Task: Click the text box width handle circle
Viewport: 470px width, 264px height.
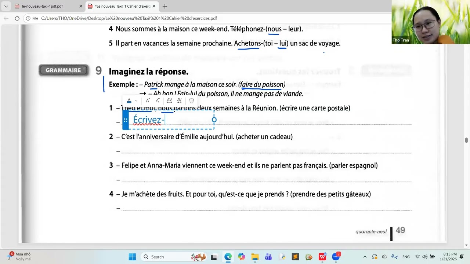Action: pyautogui.click(x=214, y=120)
